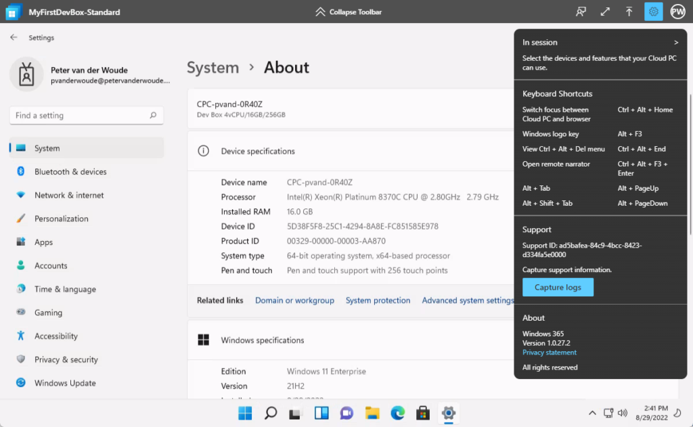
Task: Open the Privacy statement link
Action: click(550, 353)
